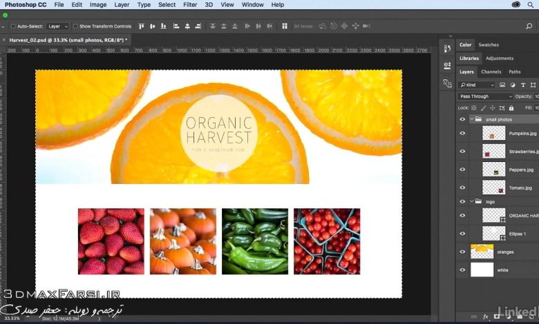Collapse the panel dock double arrow
539x324 pixels.
451,36
